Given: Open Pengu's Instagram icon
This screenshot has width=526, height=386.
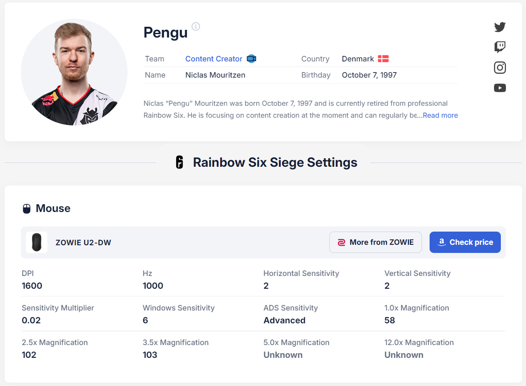Looking at the screenshot, I should (x=500, y=67).
